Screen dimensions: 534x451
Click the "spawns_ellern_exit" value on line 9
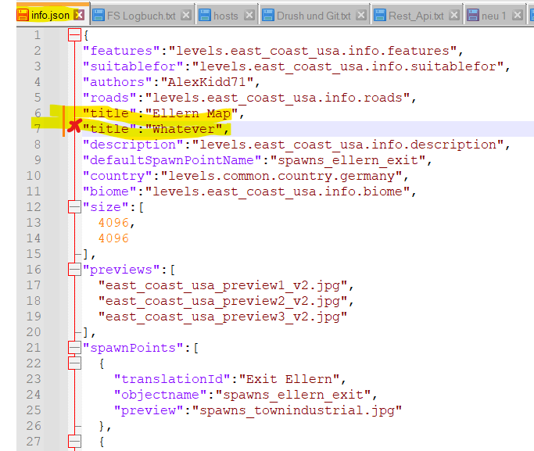(348, 160)
